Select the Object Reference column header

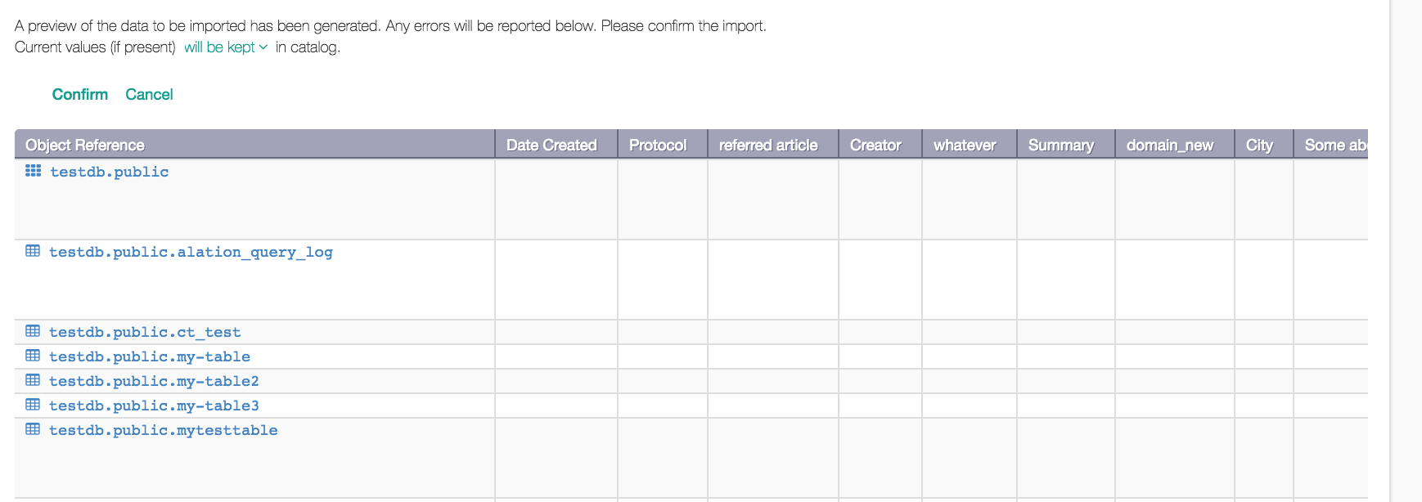click(x=255, y=145)
